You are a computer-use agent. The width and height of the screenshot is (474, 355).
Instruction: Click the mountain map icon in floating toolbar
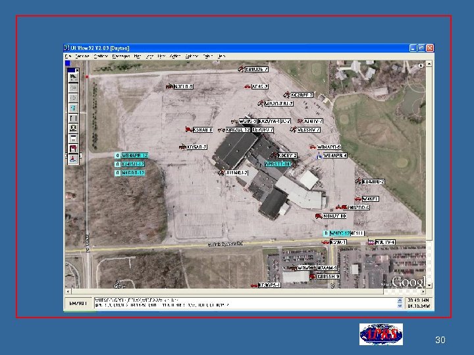point(73,78)
